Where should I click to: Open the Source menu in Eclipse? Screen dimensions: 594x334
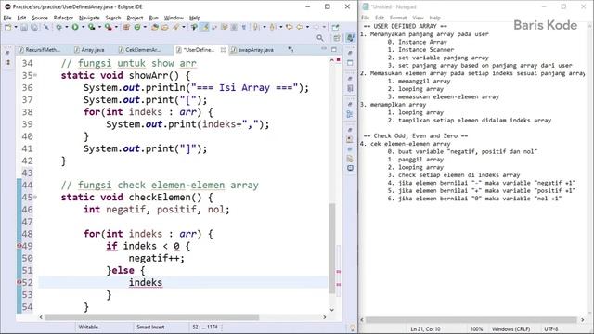point(40,18)
